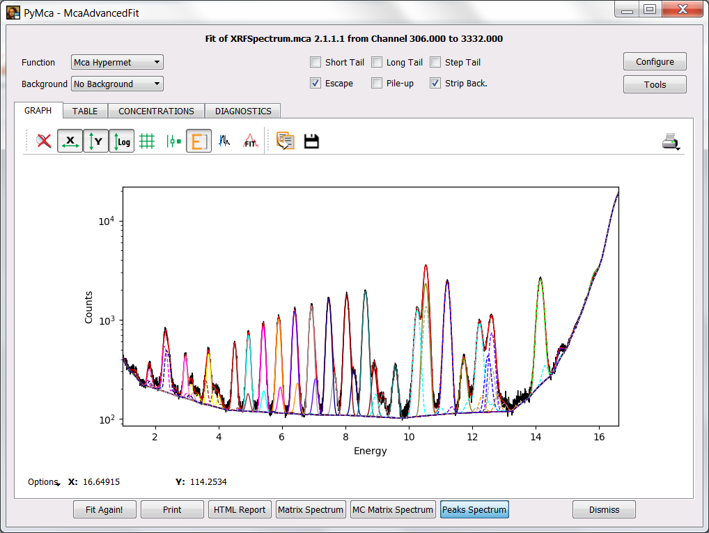This screenshot has width=709, height=533.
Task: Show the plot grid using the grid icon
Action: (x=147, y=141)
